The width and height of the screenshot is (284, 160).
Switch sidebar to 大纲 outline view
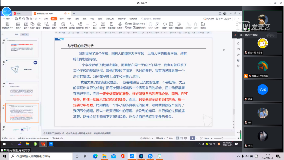pos(16,34)
